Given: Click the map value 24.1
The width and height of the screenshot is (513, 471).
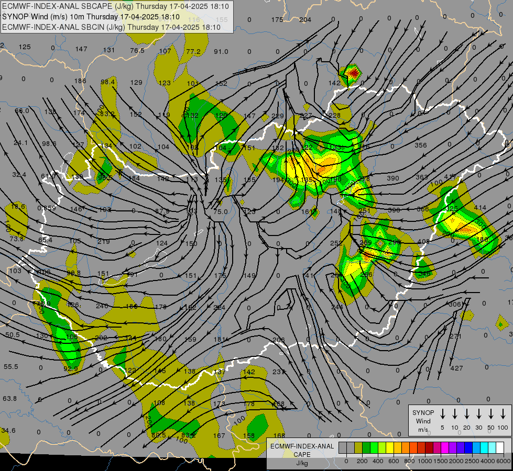Looking at the screenshot, I should click(x=20, y=143).
